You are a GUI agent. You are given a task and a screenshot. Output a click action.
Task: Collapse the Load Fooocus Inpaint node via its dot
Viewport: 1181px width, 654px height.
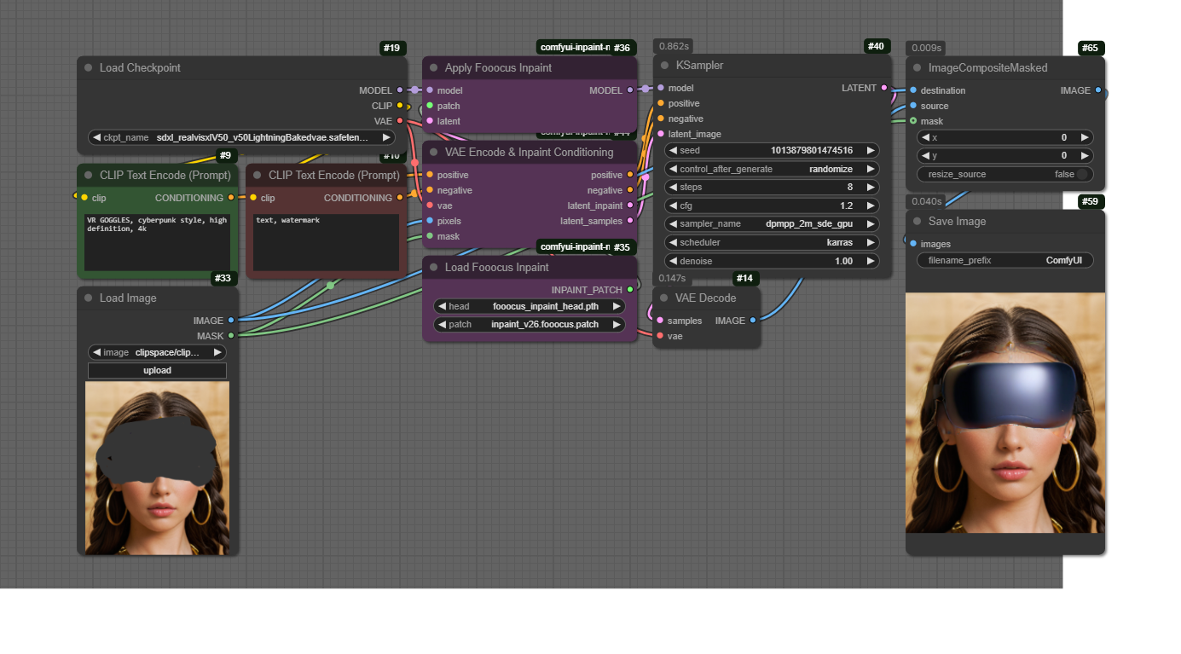pos(434,268)
